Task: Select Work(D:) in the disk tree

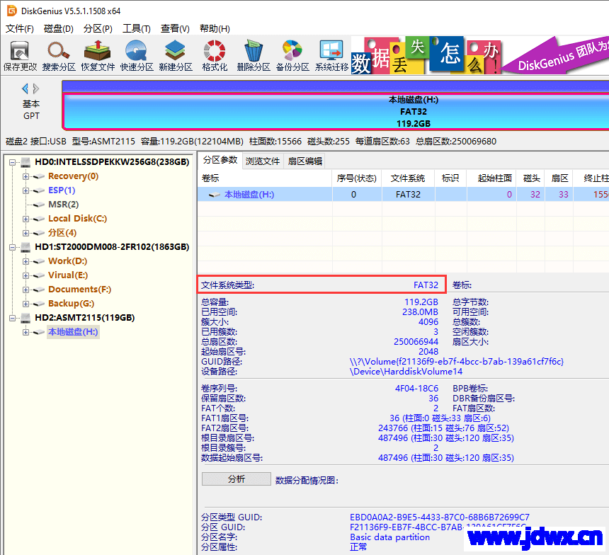Action: coord(67,261)
